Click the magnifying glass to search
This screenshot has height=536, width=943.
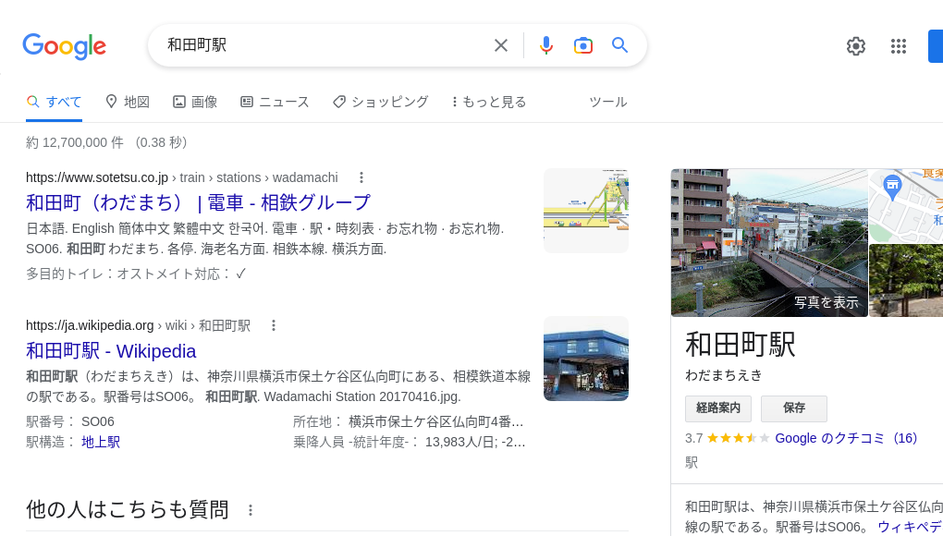click(x=620, y=45)
